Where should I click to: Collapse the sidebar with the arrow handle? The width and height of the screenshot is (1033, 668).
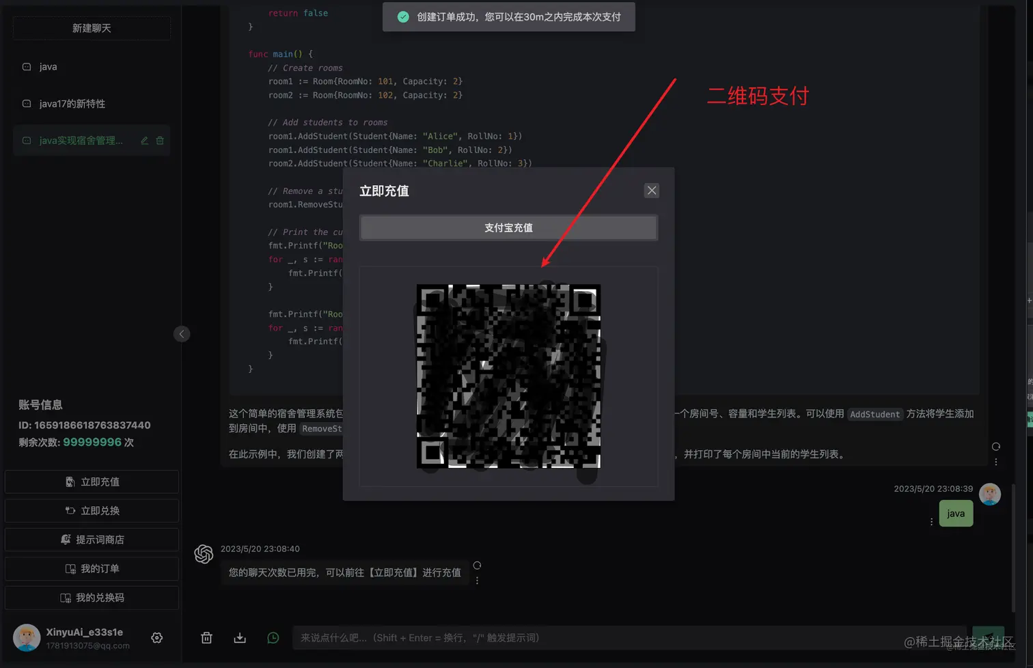(x=182, y=334)
